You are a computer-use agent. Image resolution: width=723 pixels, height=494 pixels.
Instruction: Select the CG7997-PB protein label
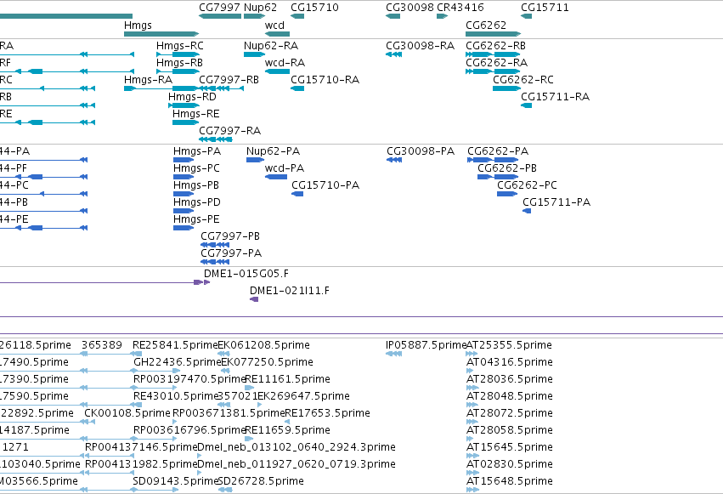(230, 236)
